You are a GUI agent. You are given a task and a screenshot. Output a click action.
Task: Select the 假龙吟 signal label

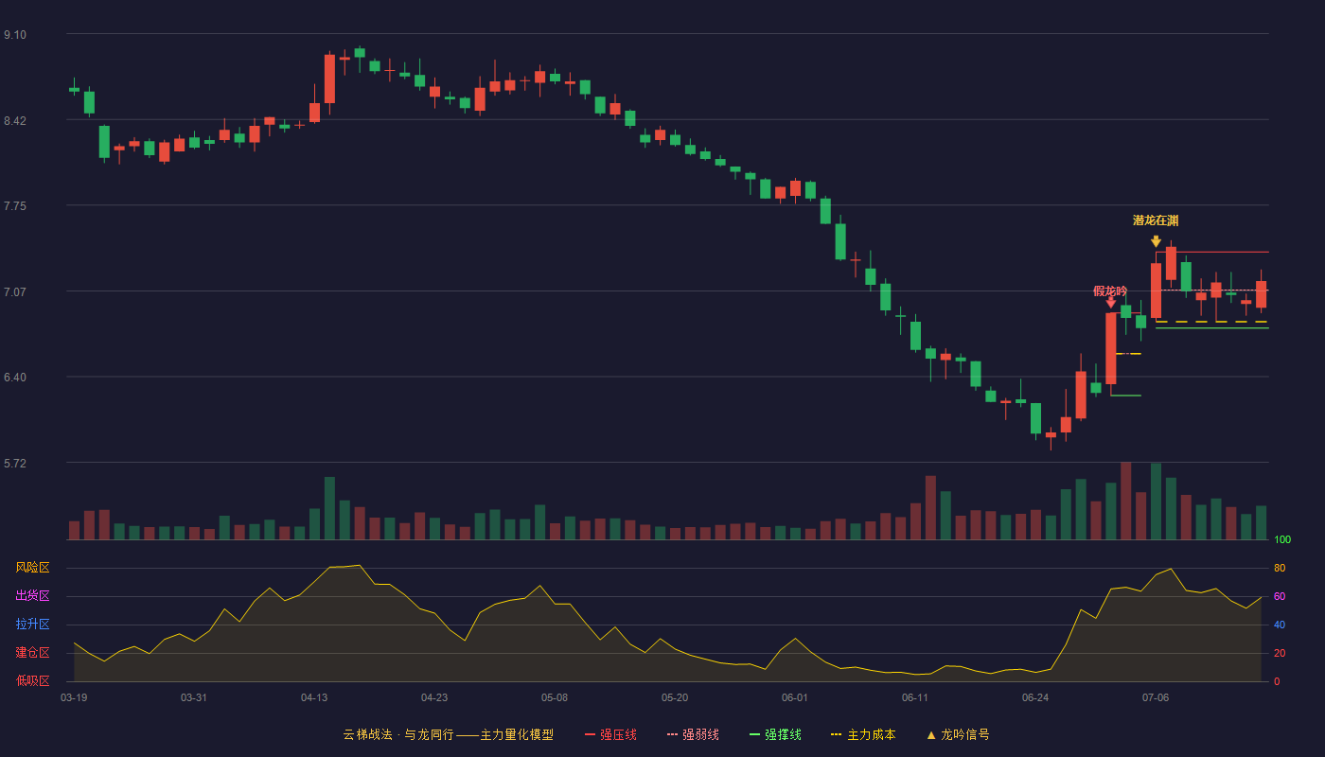(1110, 290)
